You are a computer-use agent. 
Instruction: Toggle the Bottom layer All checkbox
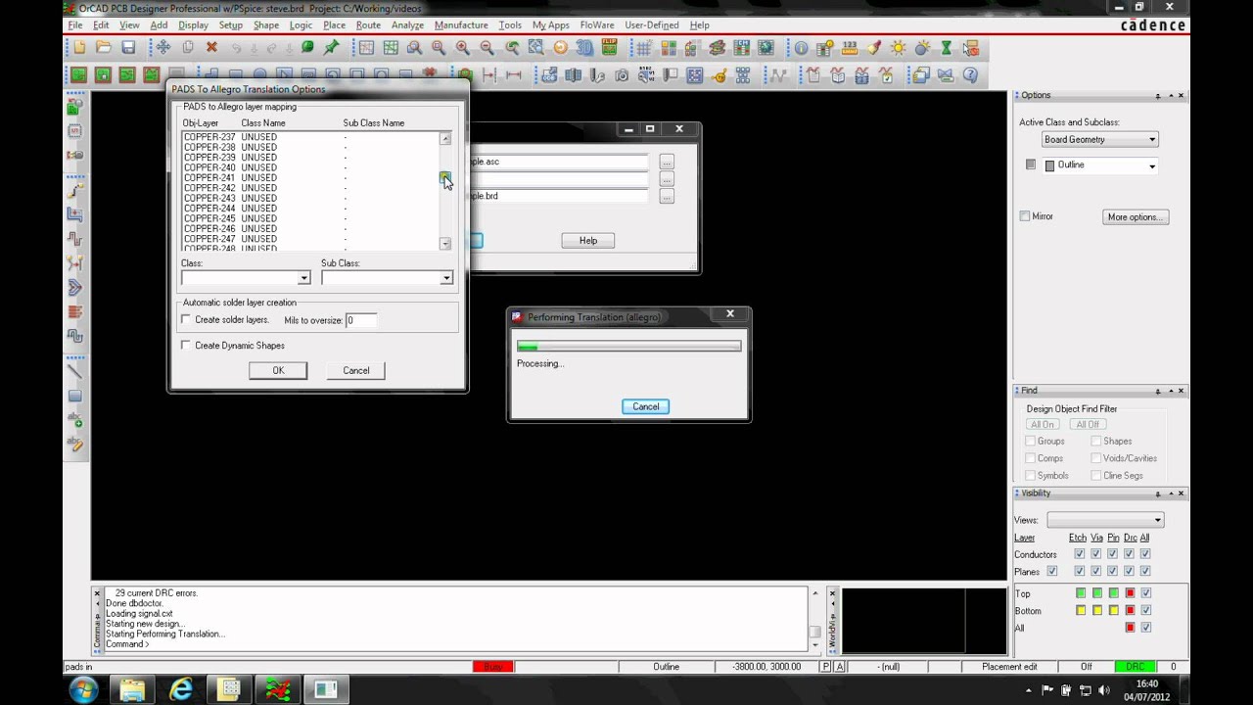click(x=1146, y=610)
